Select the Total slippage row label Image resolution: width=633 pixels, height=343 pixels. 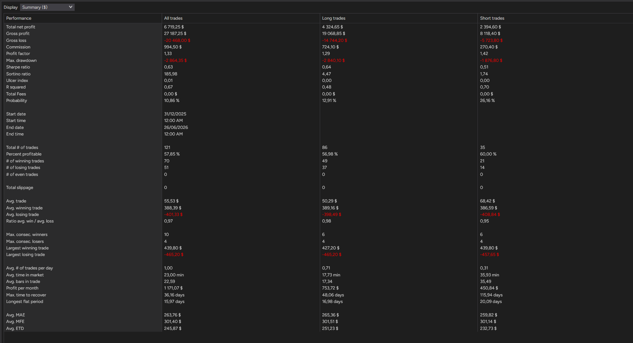(x=20, y=188)
